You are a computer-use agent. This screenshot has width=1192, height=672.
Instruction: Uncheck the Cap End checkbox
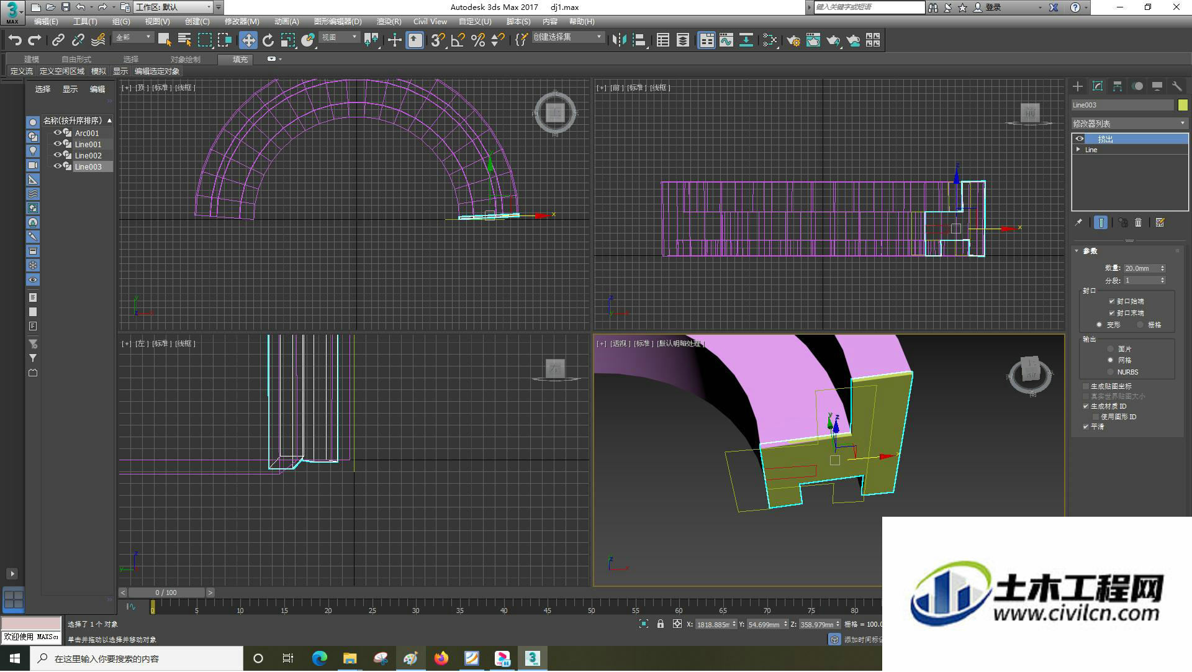pyautogui.click(x=1111, y=313)
